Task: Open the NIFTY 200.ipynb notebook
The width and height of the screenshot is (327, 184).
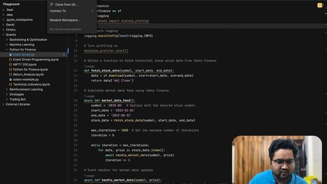Action: coord(25,65)
